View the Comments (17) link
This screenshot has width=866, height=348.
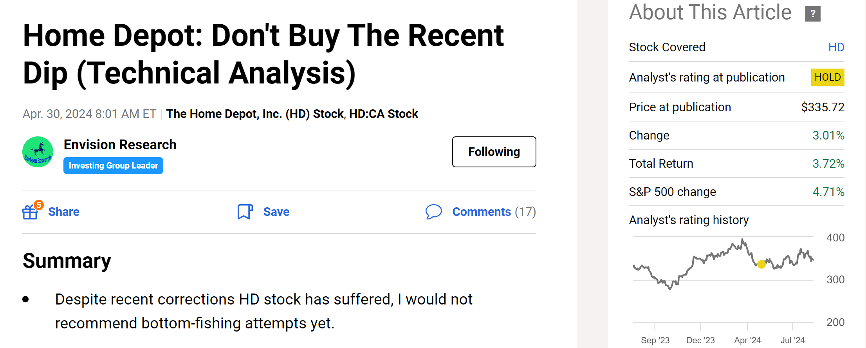pyautogui.click(x=494, y=212)
